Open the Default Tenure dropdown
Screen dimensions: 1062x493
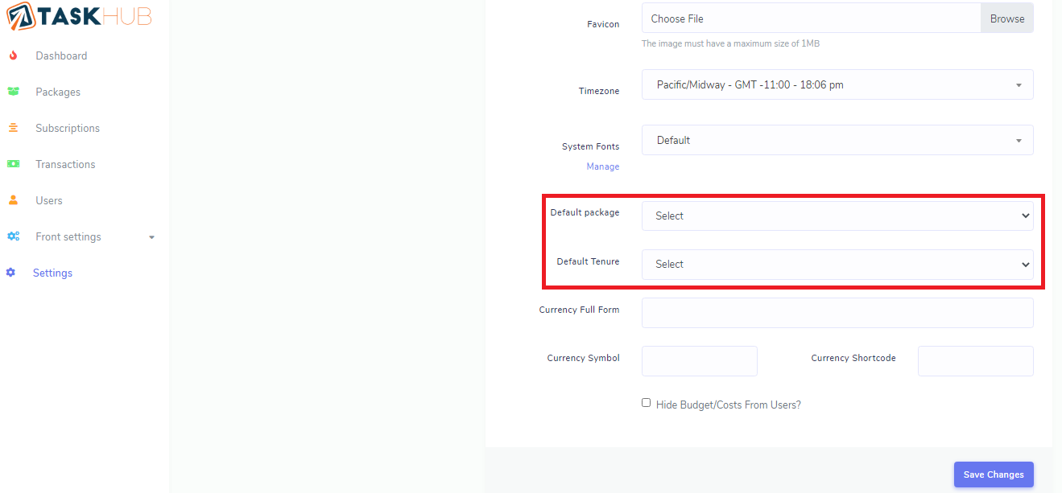pyautogui.click(x=837, y=264)
